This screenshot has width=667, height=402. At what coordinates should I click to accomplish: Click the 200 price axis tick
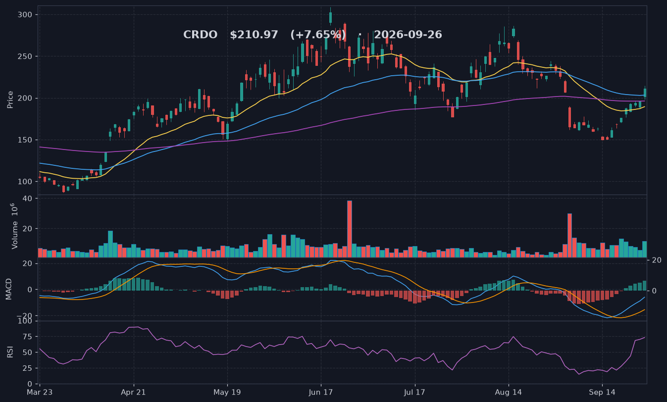click(26, 98)
